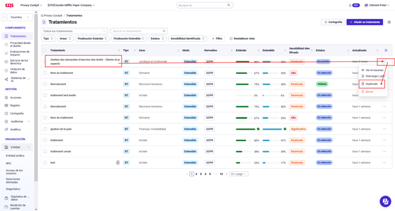Expand the Privacy Cockpit menu in top bar
The height and width of the screenshot is (211, 395).
31,5
